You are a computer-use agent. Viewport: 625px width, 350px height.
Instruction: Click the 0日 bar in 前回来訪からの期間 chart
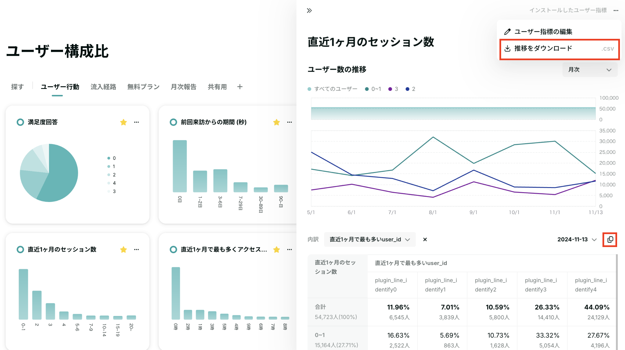pos(180,166)
